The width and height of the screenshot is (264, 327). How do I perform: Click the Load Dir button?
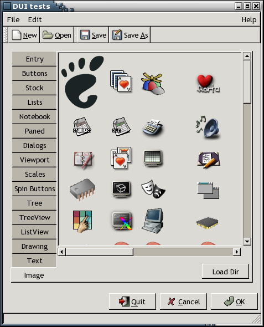click(225, 272)
